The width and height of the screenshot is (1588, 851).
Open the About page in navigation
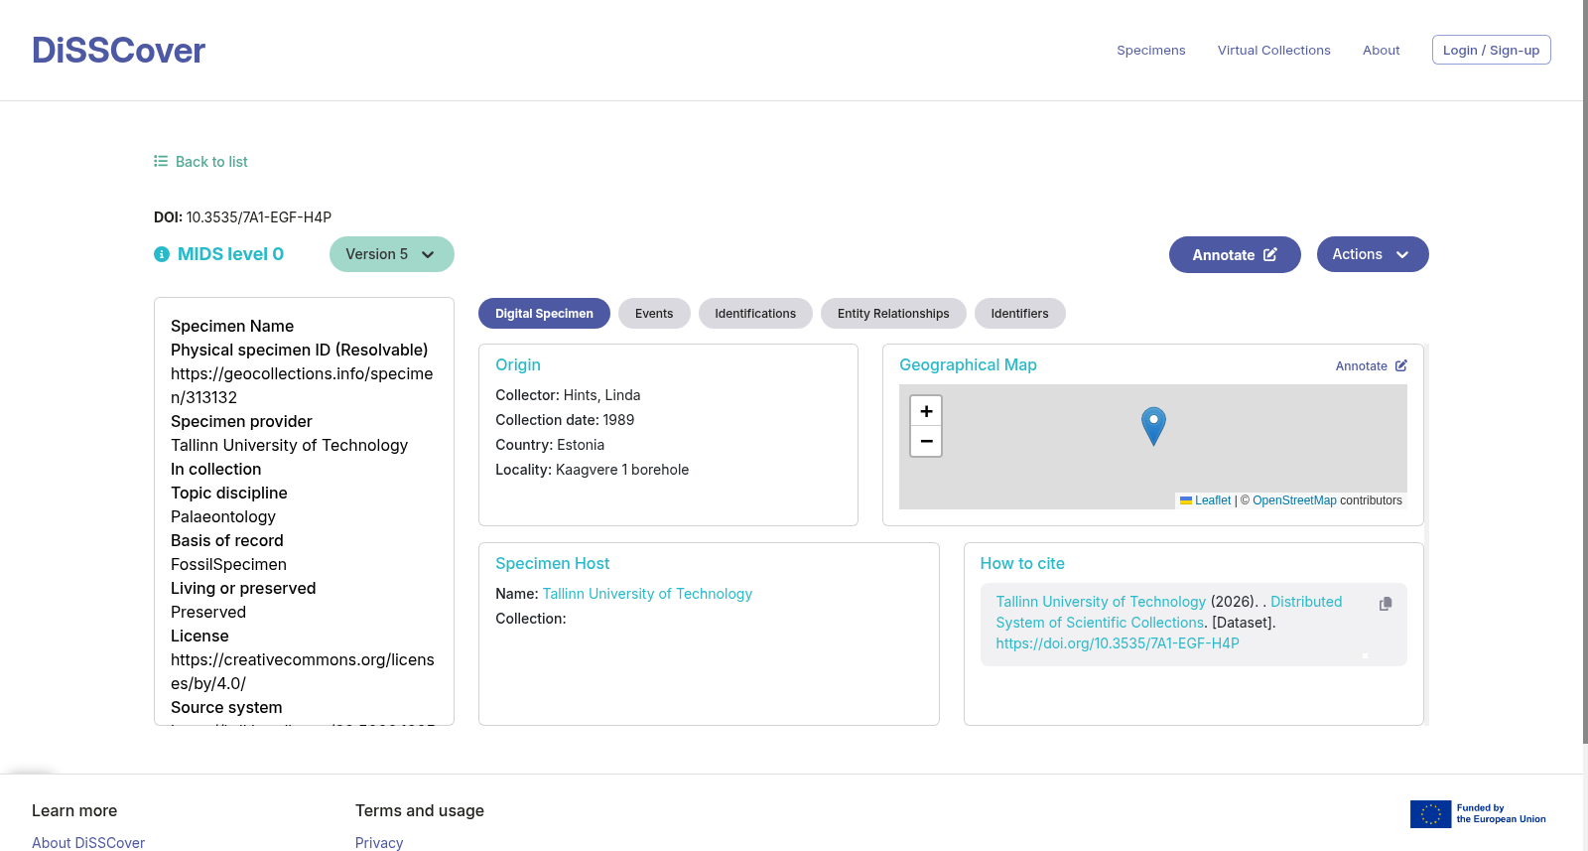pyautogui.click(x=1382, y=51)
